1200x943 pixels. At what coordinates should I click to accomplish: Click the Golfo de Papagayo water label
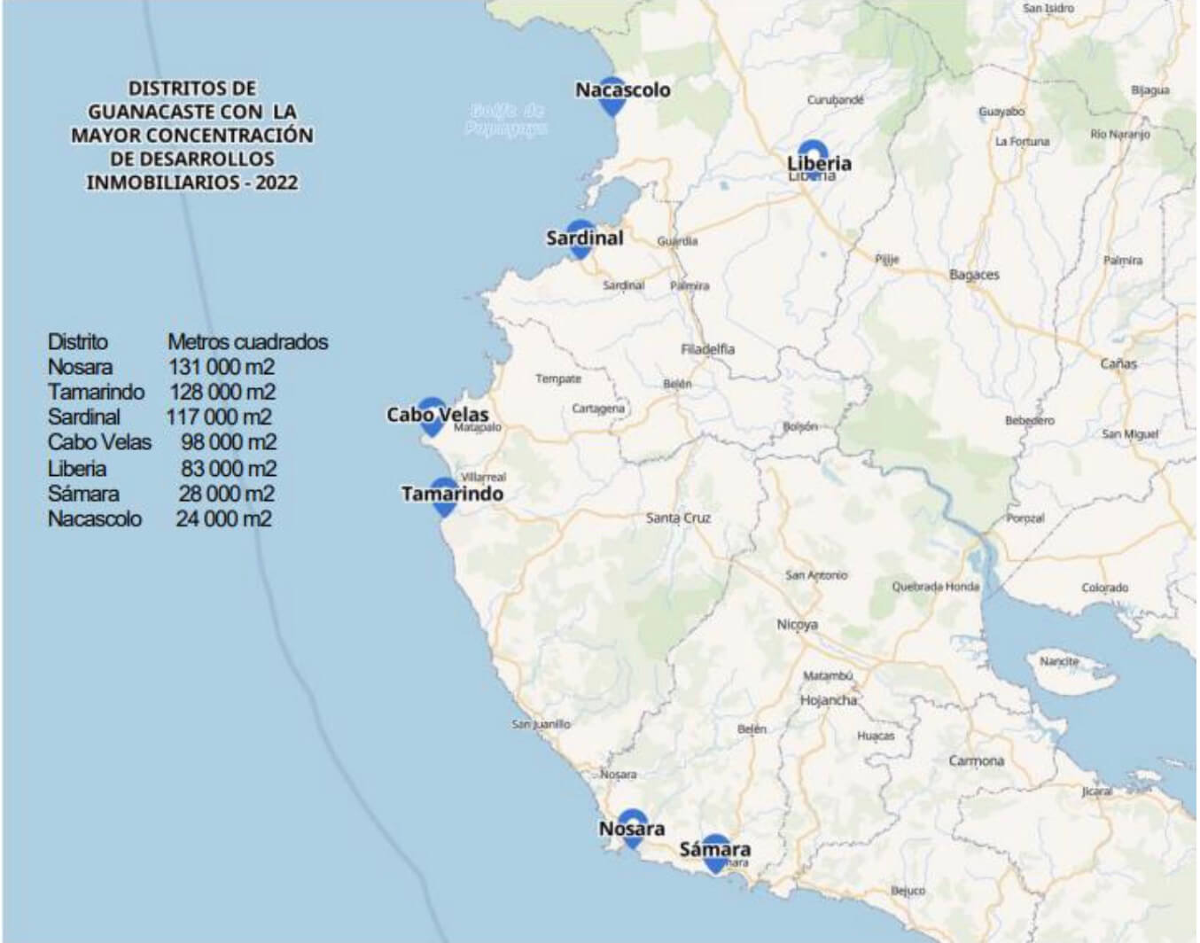(504, 120)
